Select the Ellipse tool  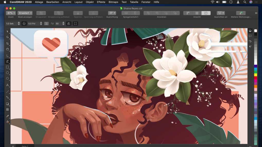pyautogui.click(x=7, y=73)
